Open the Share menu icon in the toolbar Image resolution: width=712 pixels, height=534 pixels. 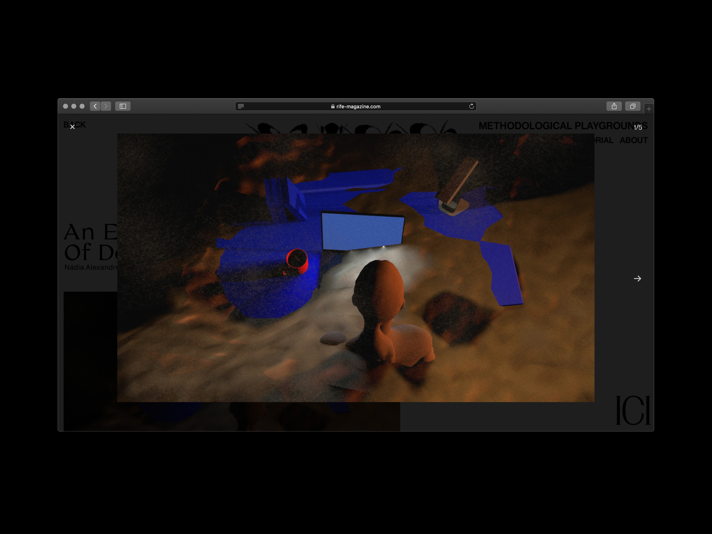tap(614, 106)
